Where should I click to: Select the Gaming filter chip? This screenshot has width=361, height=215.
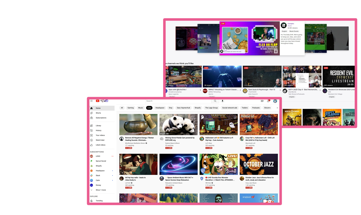pyautogui.click(x=131, y=108)
